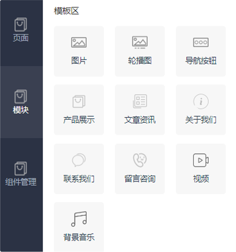Image resolution: width=236 pixels, height=252 pixels.
Task: Click the 产品展示 shopping bag icon
Action: [x=79, y=101]
